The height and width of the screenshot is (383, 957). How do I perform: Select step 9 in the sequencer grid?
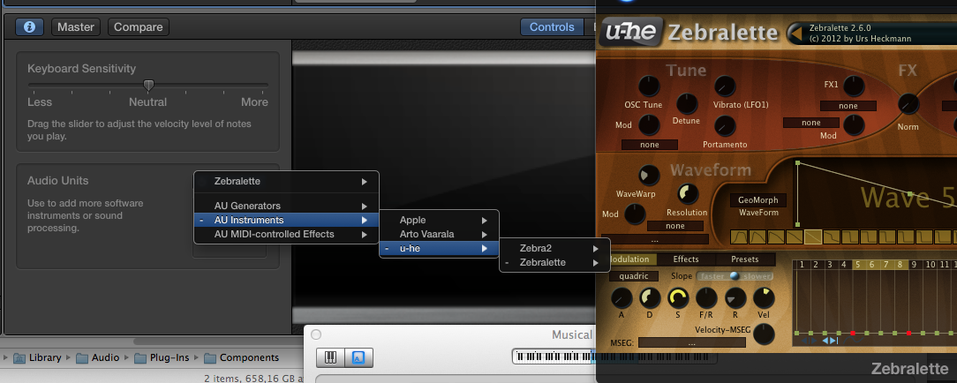[x=914, y=265]
